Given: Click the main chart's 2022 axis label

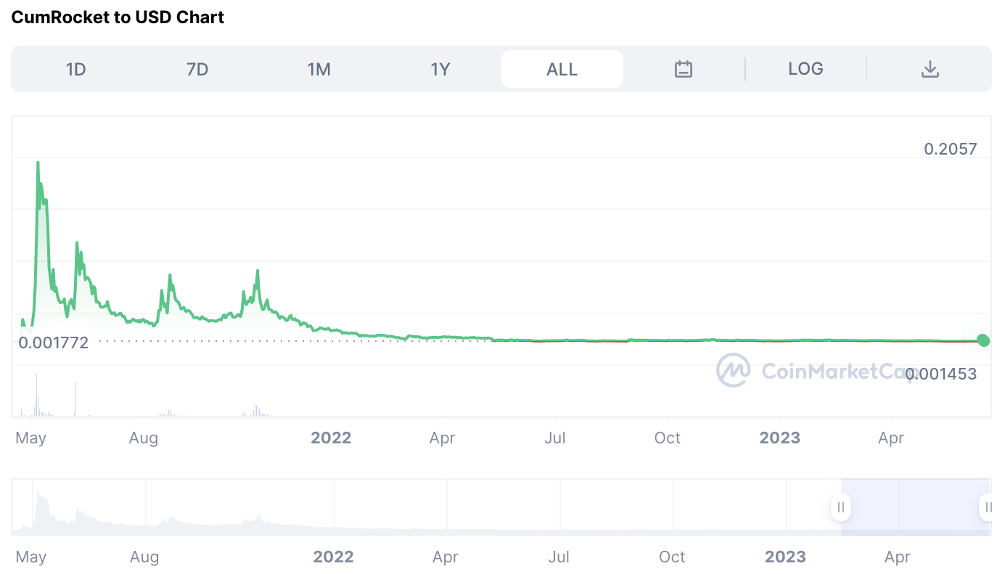Looking at the screenshot, I should 331,438.
